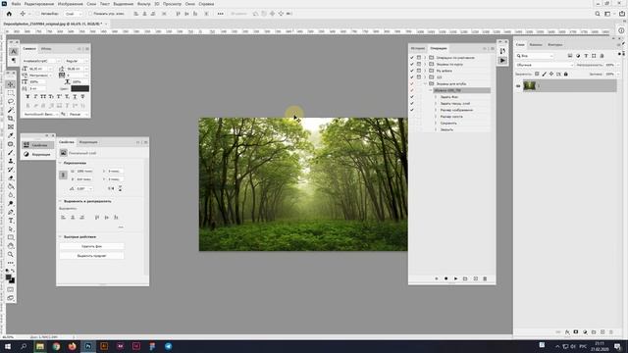
Task: Open anti-aliasing dropdown in Character panel
Action: (x=78, y=114)
